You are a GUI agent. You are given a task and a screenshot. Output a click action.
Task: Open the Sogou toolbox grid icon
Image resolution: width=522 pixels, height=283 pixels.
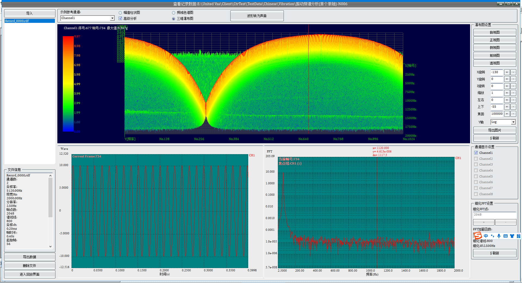point(518,236)
